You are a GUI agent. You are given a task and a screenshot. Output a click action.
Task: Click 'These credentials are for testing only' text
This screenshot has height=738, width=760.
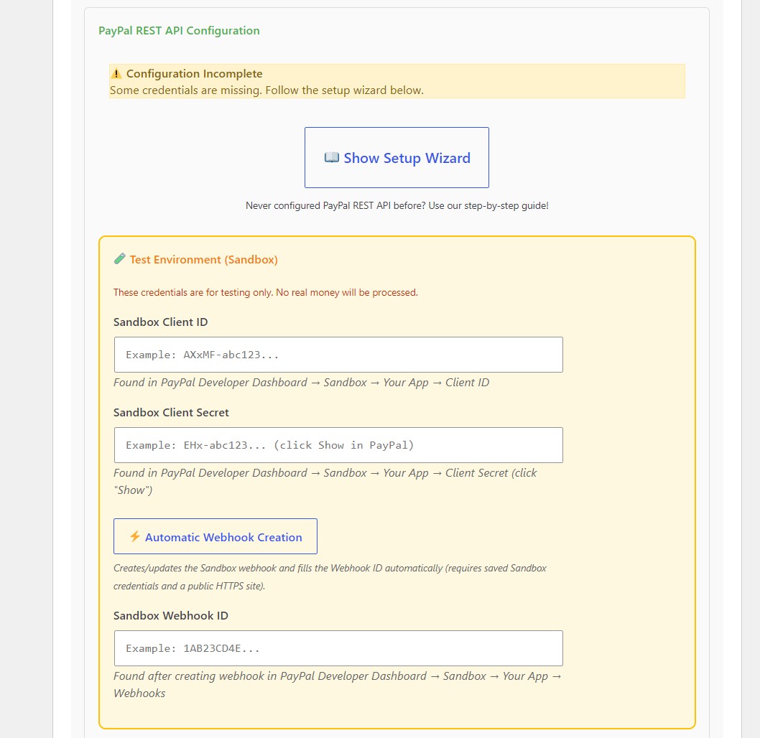coord(266,292)
